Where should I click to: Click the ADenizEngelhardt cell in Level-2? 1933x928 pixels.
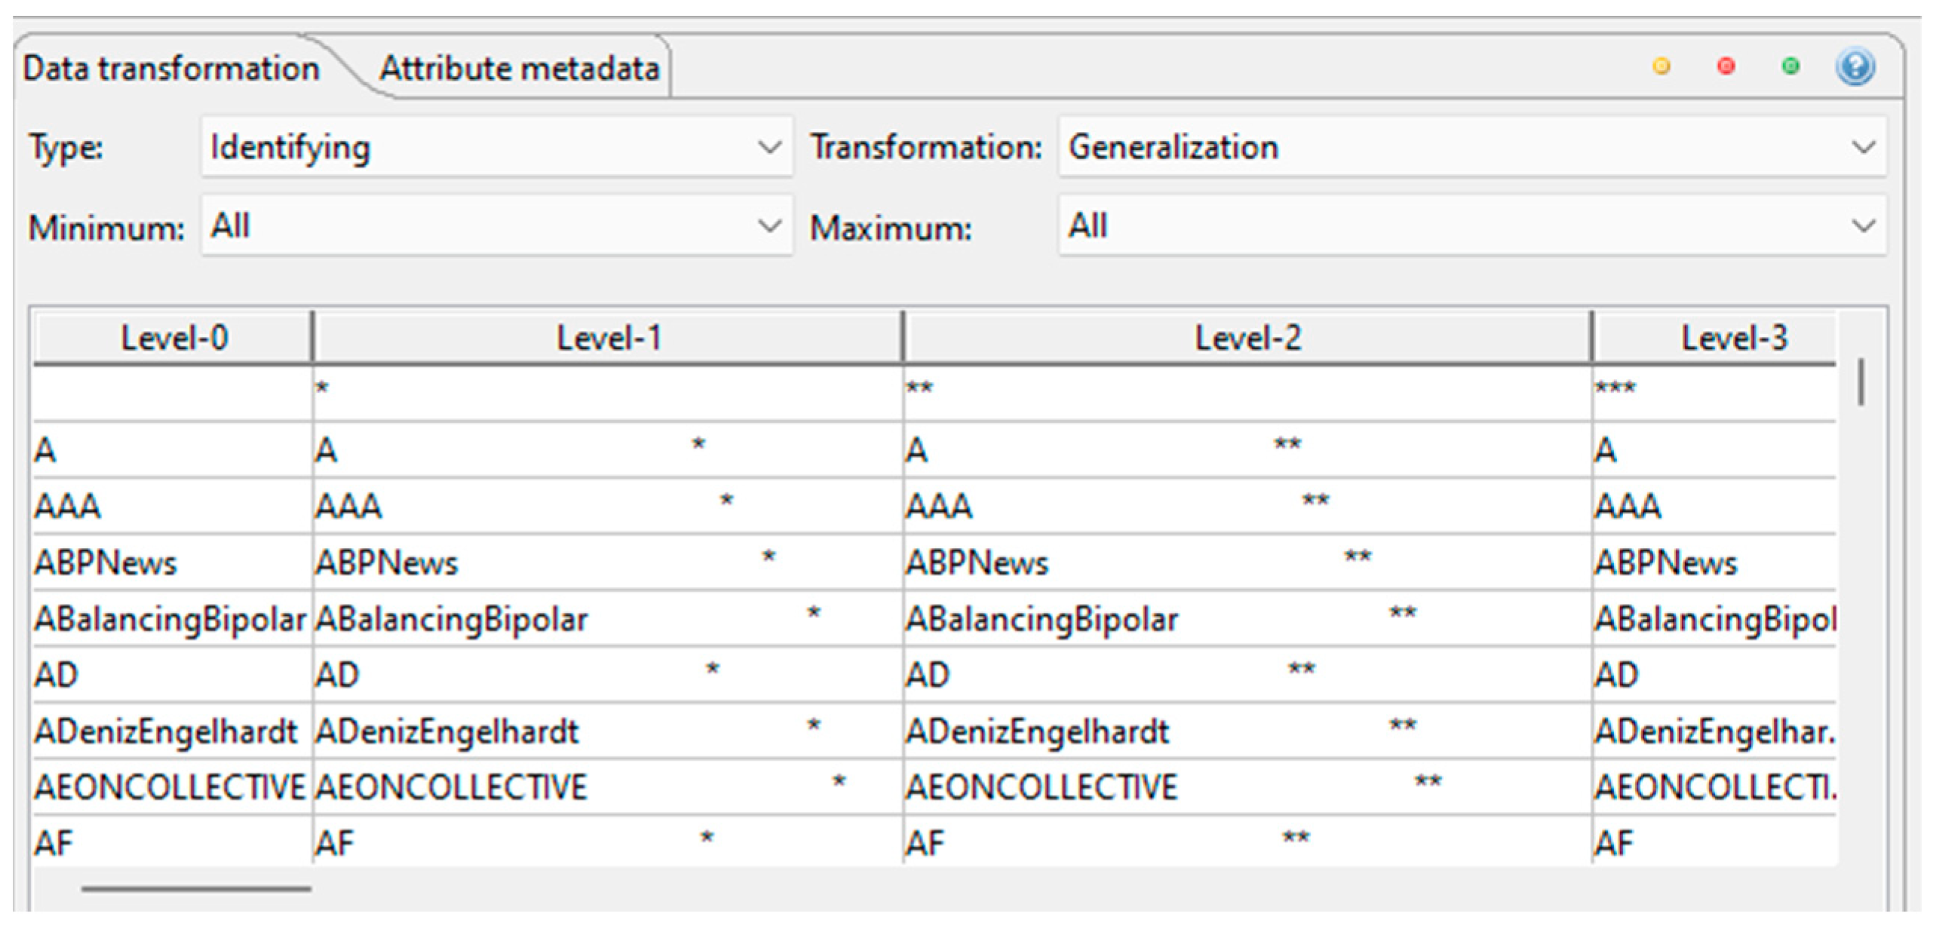click(1038, 731)
